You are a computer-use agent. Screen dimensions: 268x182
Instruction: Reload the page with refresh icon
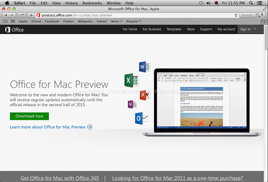(x=236, y=15)
